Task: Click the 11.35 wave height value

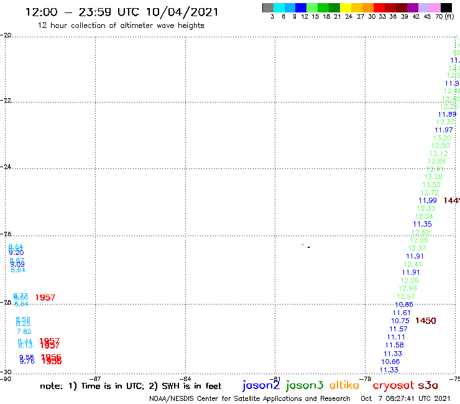Action: (422, 224)
